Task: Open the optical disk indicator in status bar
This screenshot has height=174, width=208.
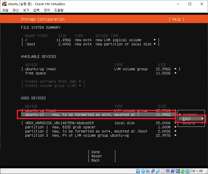Action: (x=143, y=171)
